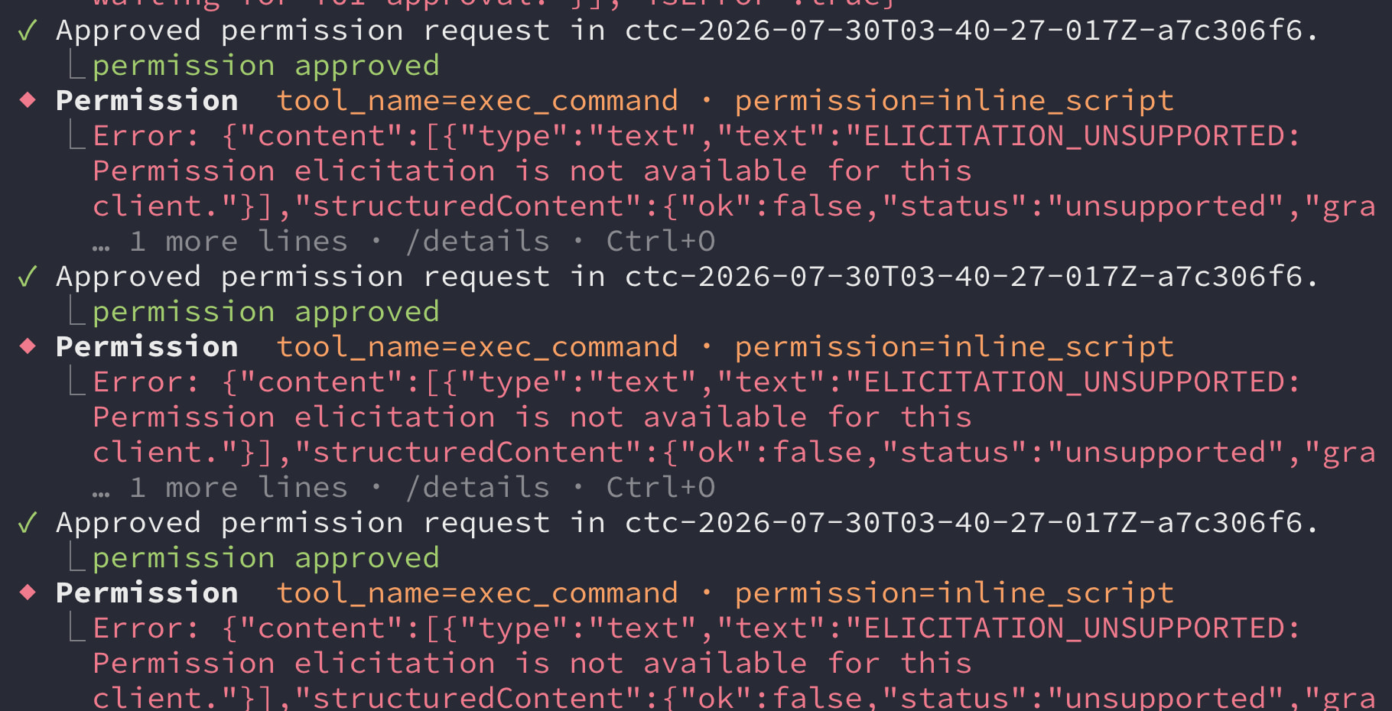Click the third pink diamond Permission icon
Viewport: 1392px width, 711px height.
click(28, 592)
